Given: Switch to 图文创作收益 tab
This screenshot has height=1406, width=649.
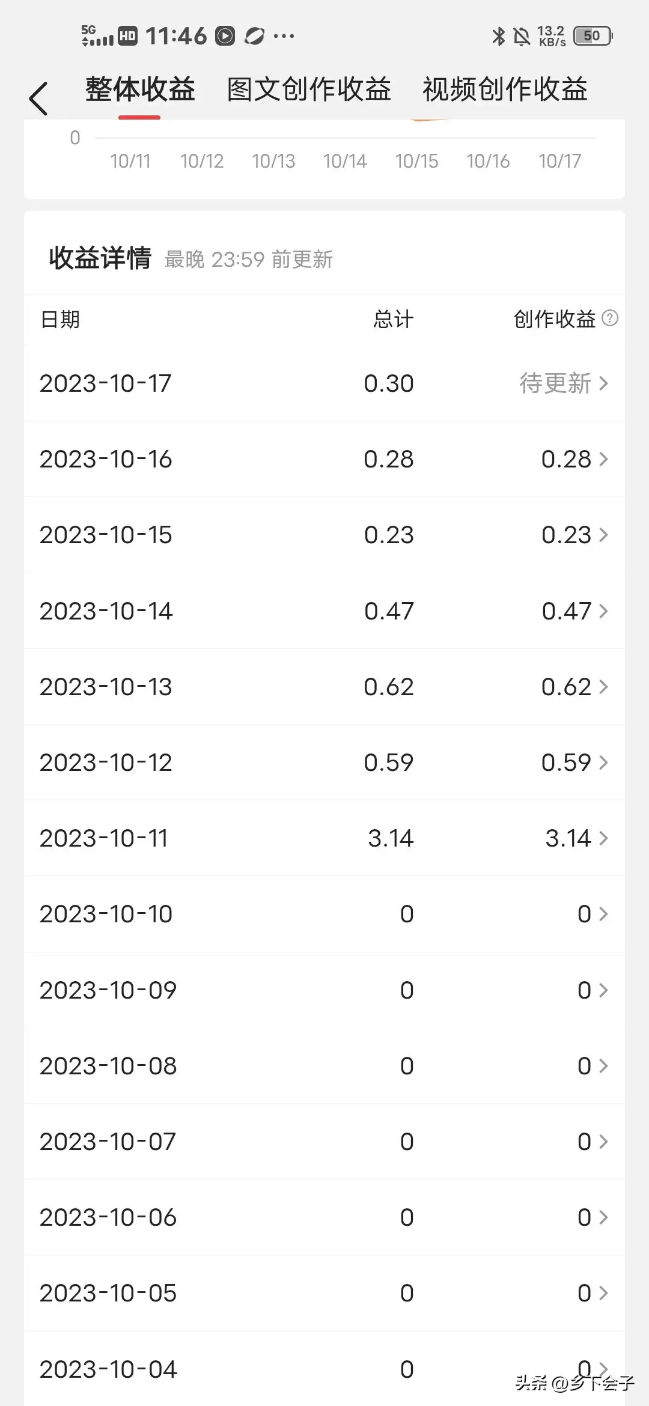Looking at the screenshot, I should pyautogui.click(x=309, y=90).
